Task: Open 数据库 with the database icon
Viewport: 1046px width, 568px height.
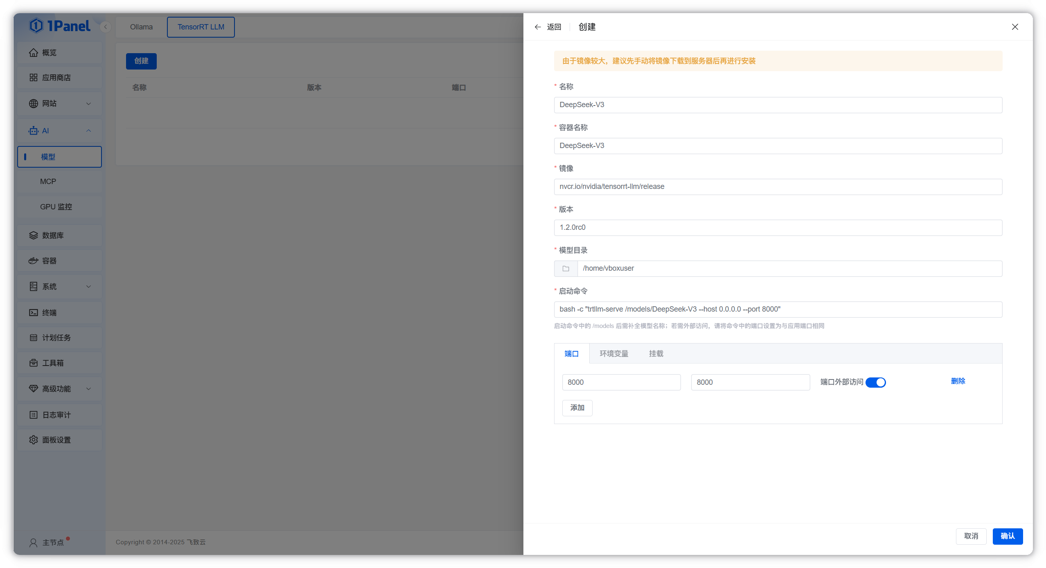Action: click(34, 236)
